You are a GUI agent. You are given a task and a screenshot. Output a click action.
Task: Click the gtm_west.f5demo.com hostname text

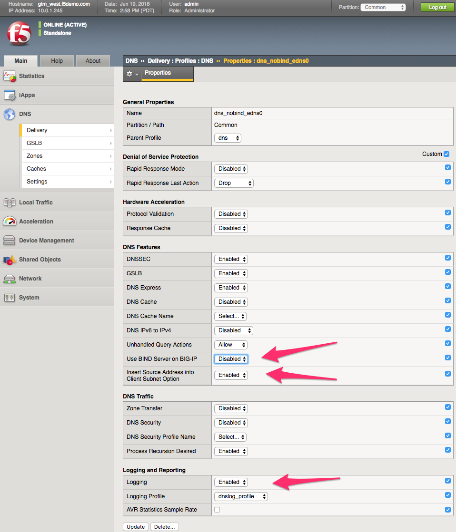point(64,4)
